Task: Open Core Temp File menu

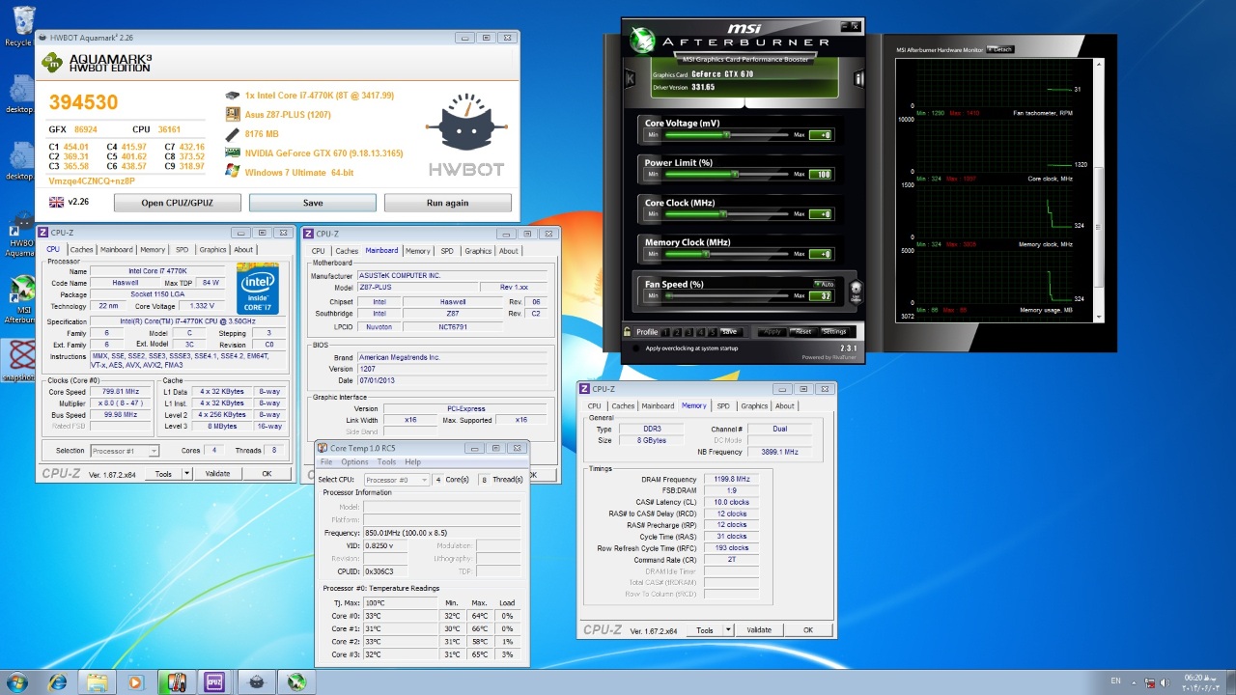Action: [326, 462]
